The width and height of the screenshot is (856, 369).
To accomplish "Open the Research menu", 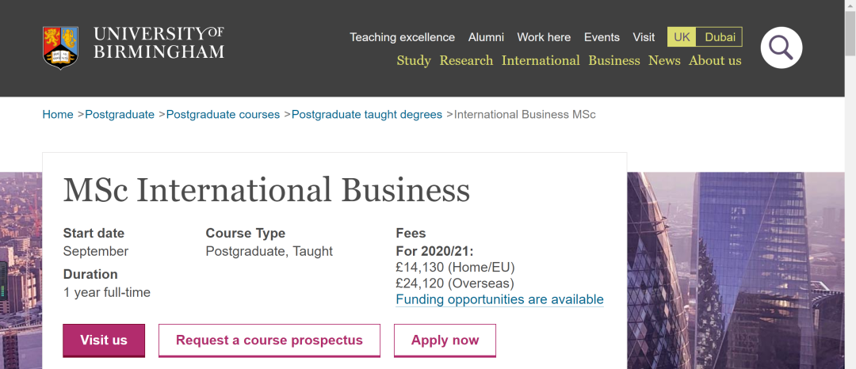I will click(x=466, y=60).
